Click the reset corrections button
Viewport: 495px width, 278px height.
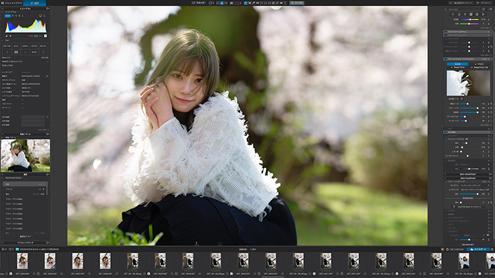coord(460,3)
